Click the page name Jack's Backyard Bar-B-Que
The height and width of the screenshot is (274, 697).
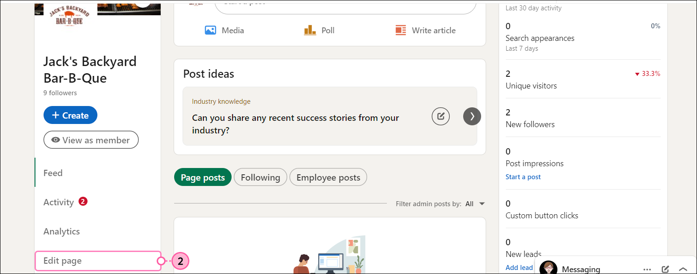coord(90,69)
